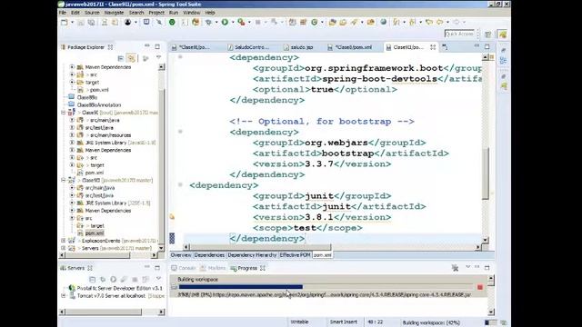Open the Run menu

click(x=174, y=13)
